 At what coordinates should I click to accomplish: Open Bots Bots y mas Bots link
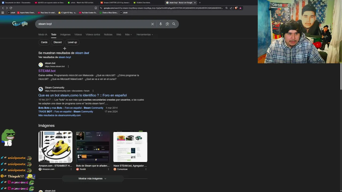(x=71, y=108)
